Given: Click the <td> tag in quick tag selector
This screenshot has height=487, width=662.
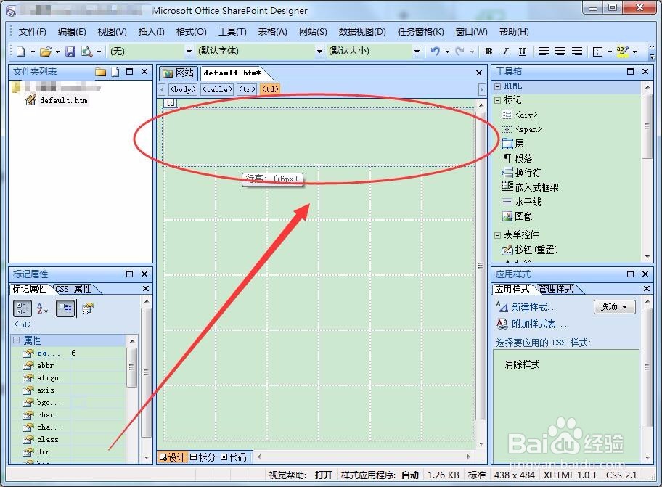Looking at the screenshot, I should [270, 89].
